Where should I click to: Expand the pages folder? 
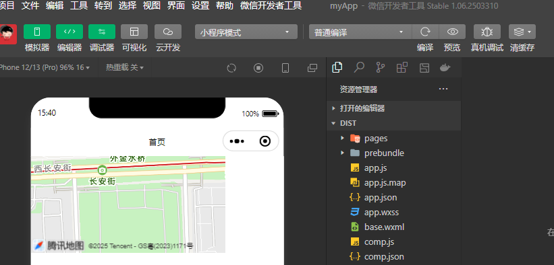point(394,138)
